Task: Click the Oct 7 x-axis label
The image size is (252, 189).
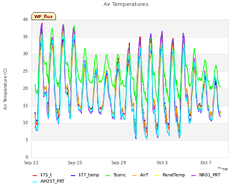Action: [206, 163]
